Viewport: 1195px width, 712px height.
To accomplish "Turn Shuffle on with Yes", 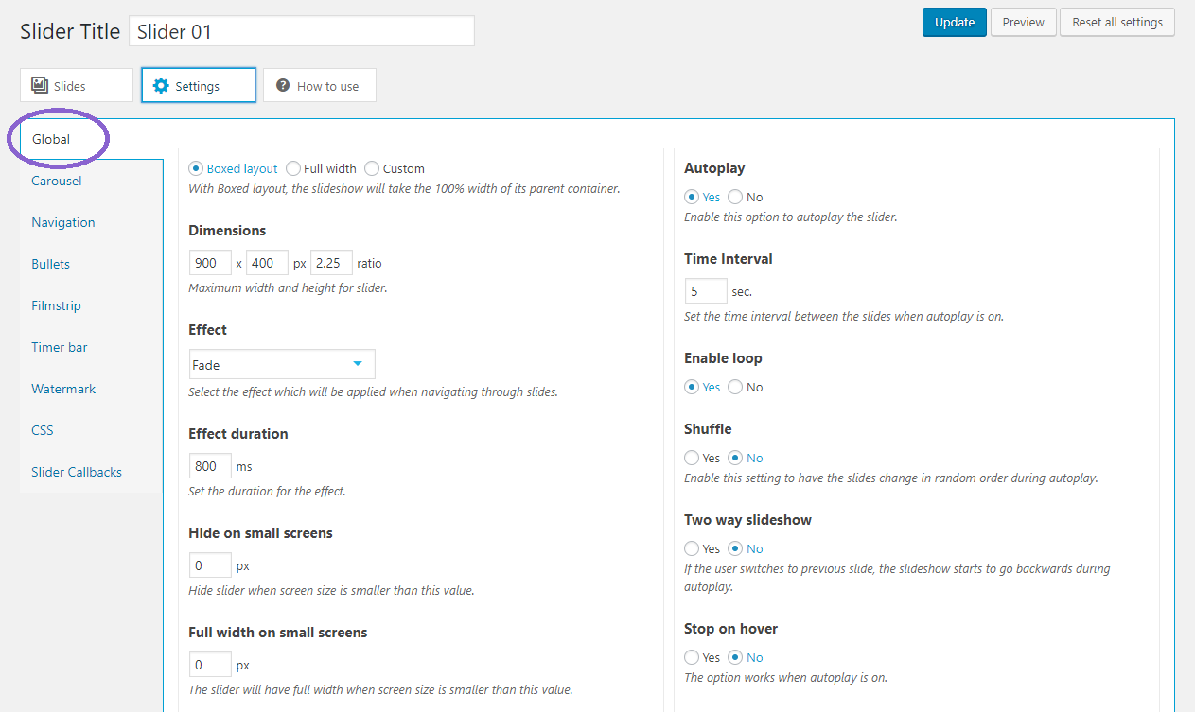I will tap(692, 458).
